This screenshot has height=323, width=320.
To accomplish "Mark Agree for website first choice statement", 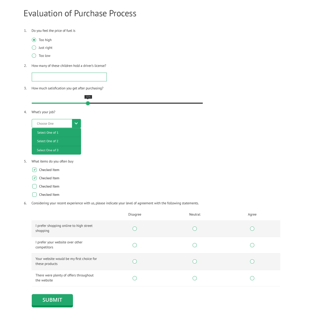I will (252, 261).
